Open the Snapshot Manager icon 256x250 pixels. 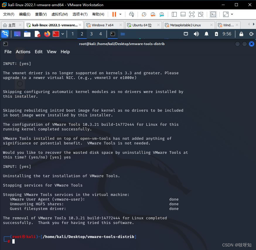click(x=162, y=14)
